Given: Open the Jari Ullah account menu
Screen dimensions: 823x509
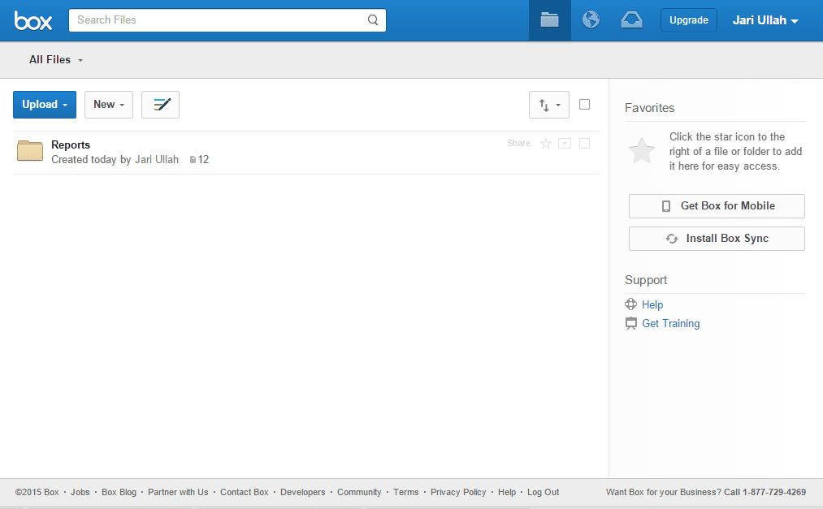Looking at the screenshot, I should [765, 20].
